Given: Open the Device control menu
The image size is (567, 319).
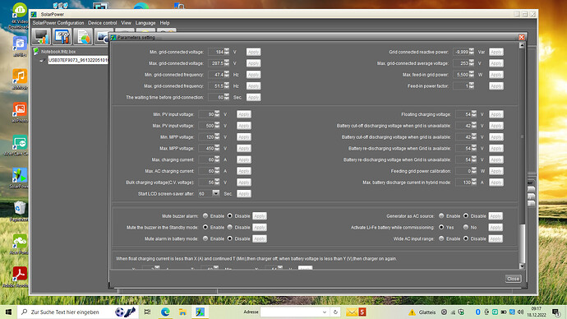Looking at the screenshot, I should 103,23.
